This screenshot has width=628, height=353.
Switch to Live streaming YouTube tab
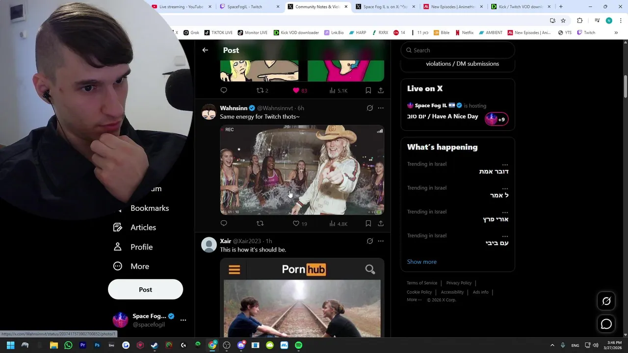[181, 7]
